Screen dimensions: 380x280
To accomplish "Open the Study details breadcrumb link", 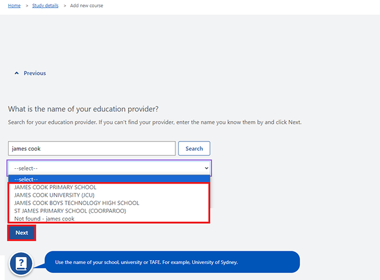I will 46,6.
